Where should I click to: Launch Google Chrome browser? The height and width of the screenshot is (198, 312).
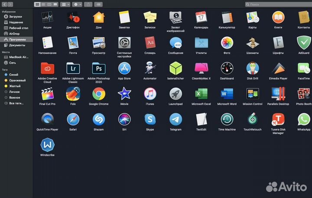click(x=99, y=94)
